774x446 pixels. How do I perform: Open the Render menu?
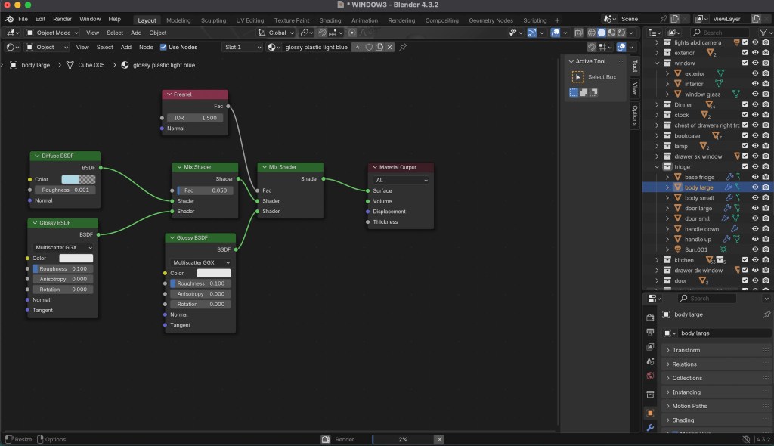pyautogui.click(x=63, y=18)
